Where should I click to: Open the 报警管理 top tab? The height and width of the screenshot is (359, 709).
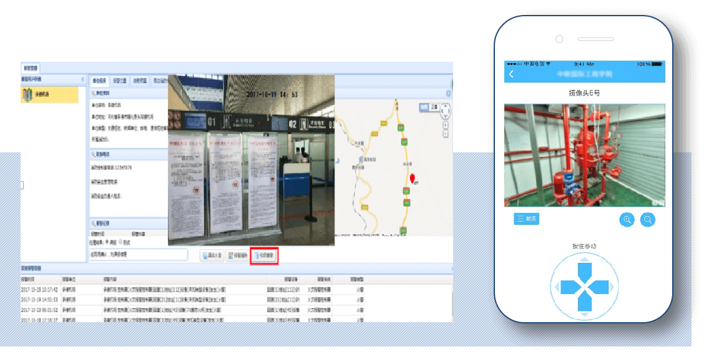click(x=31, y=68)
